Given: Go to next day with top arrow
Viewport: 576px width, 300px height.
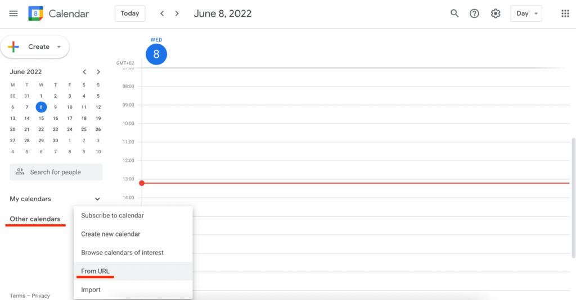Looking at the screenshot, I should click(177, 13).
